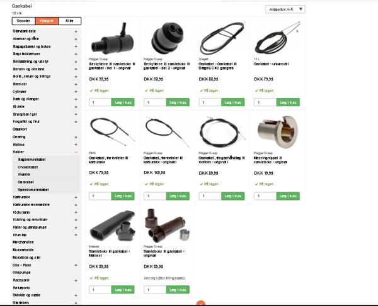The image size is (378, 306).
Task: Open the Chokerkabel subcategory
Action: pos(28,167)
